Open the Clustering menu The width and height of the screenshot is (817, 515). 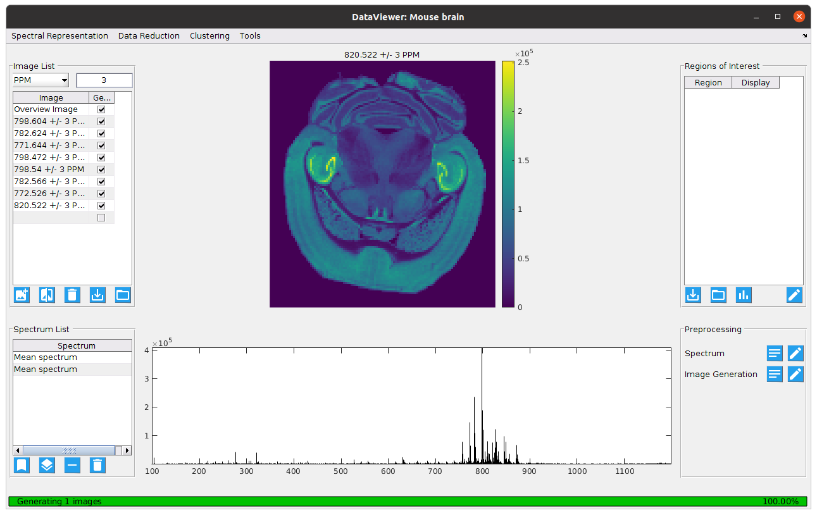pos(209,36)
